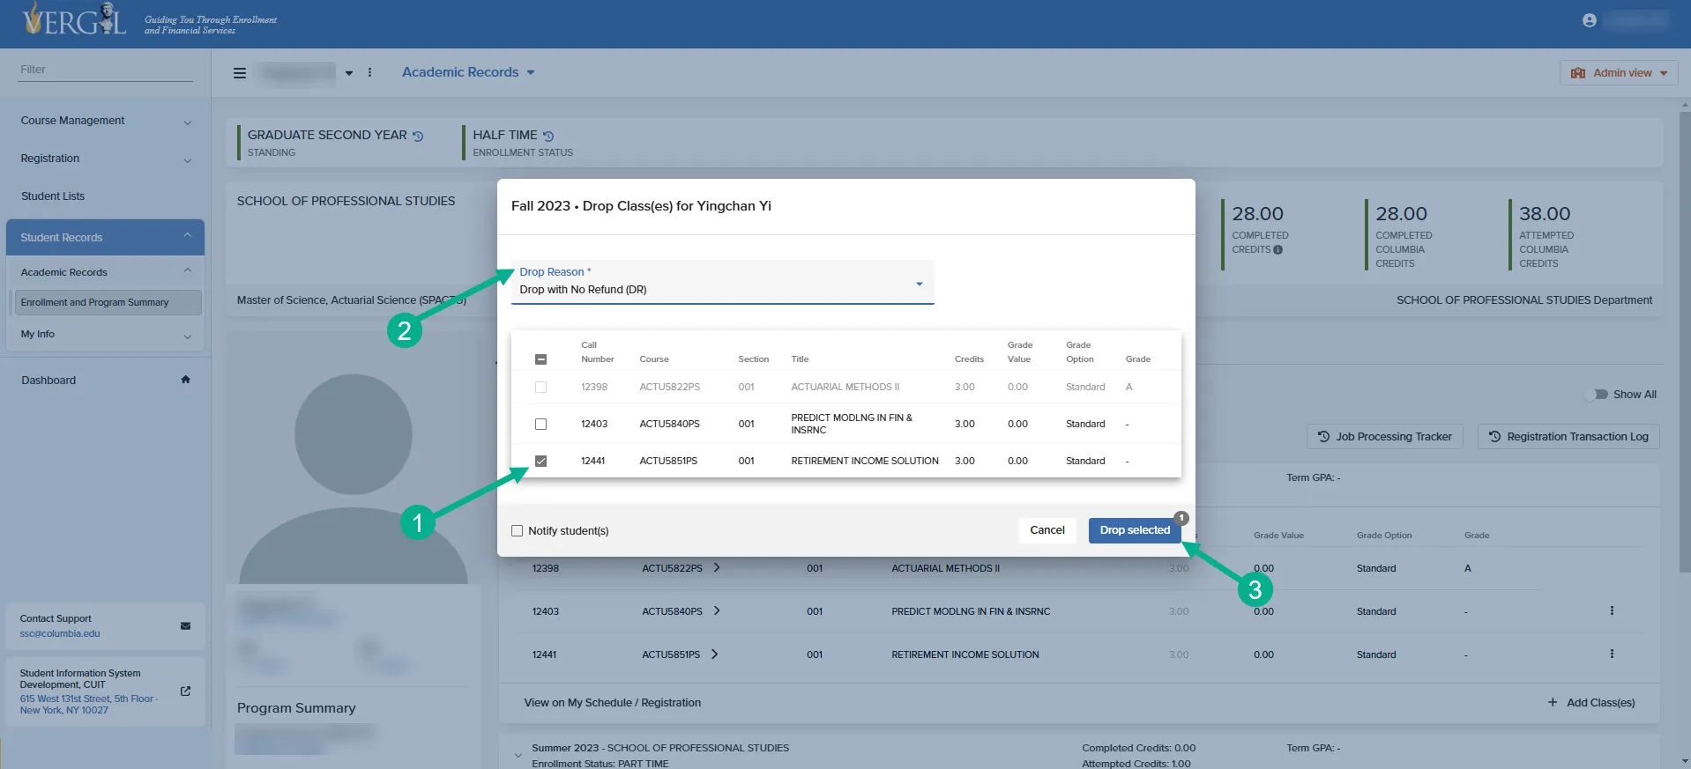This screenshot has width=1691, height=769.
Task: Open the hamburger menu icon
Action: coord(239,73)
